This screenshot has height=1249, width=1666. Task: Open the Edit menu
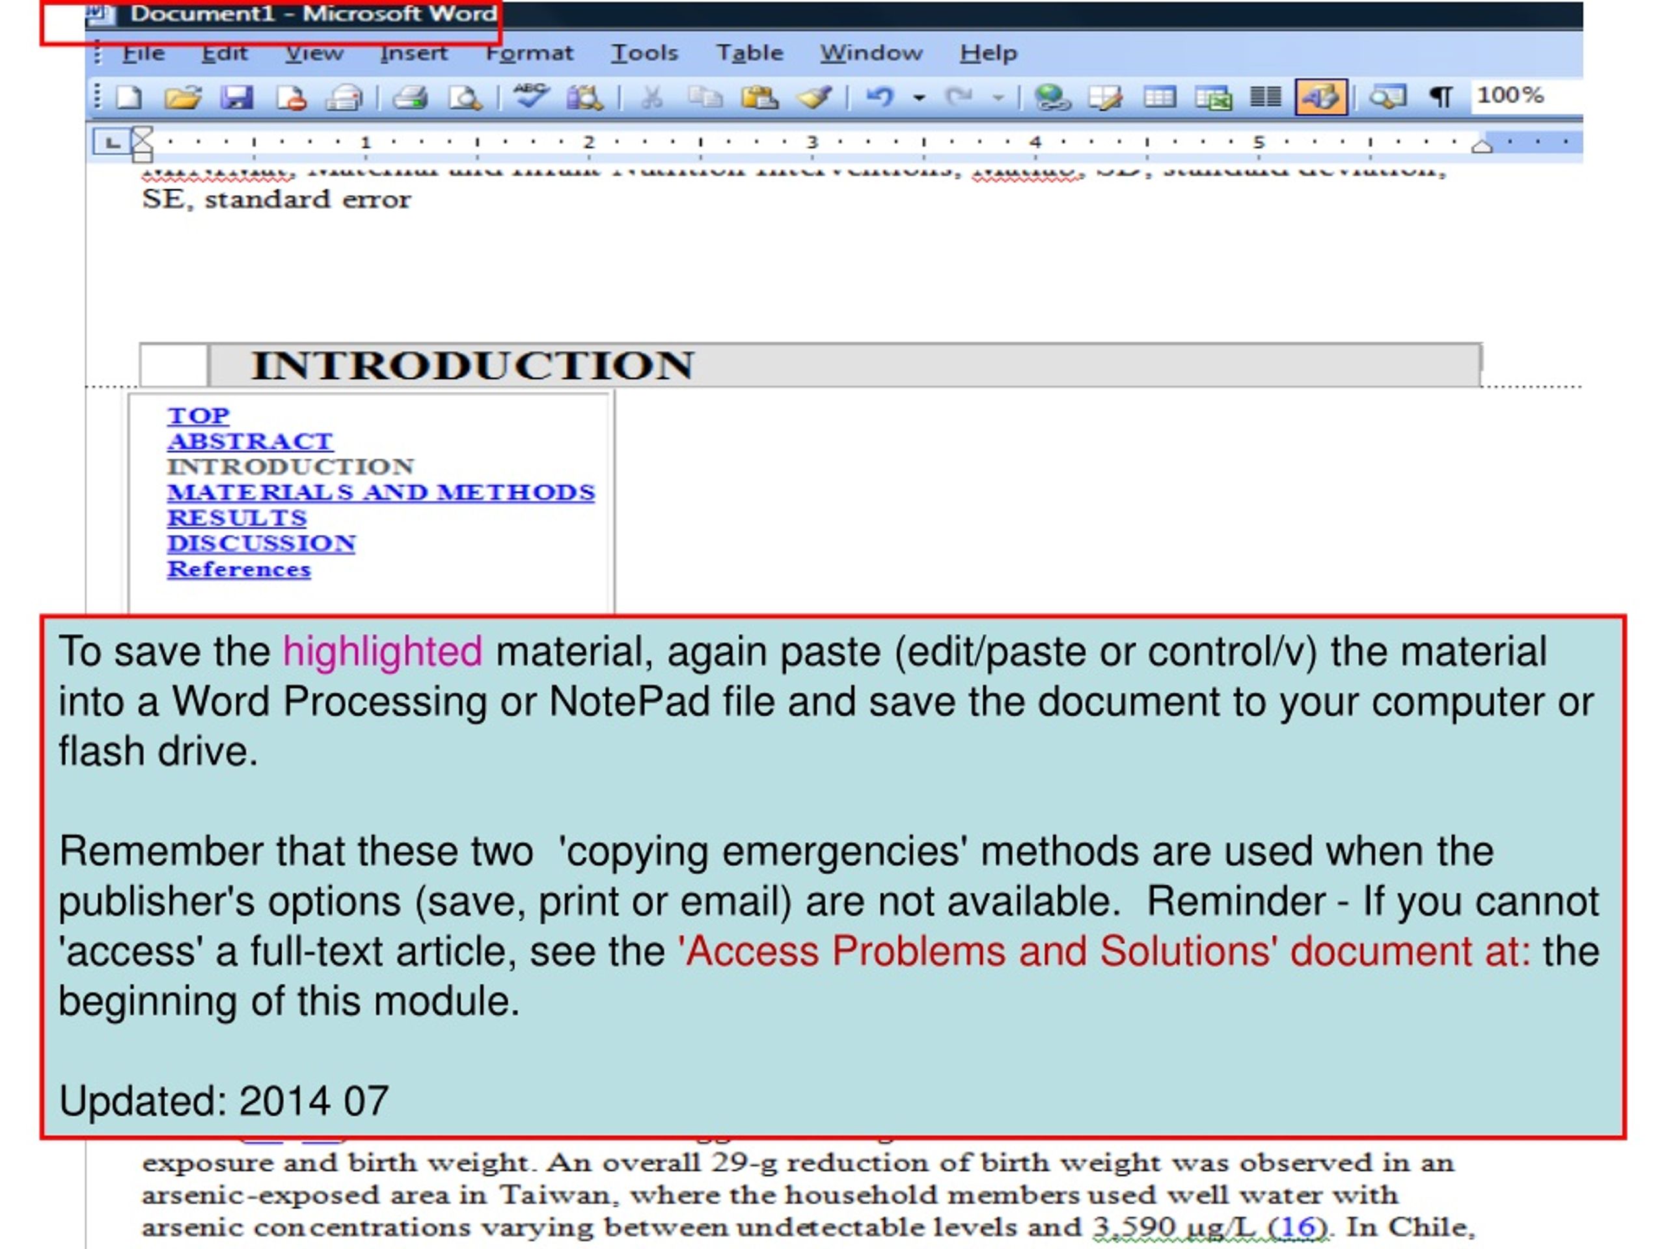[225, 53]
